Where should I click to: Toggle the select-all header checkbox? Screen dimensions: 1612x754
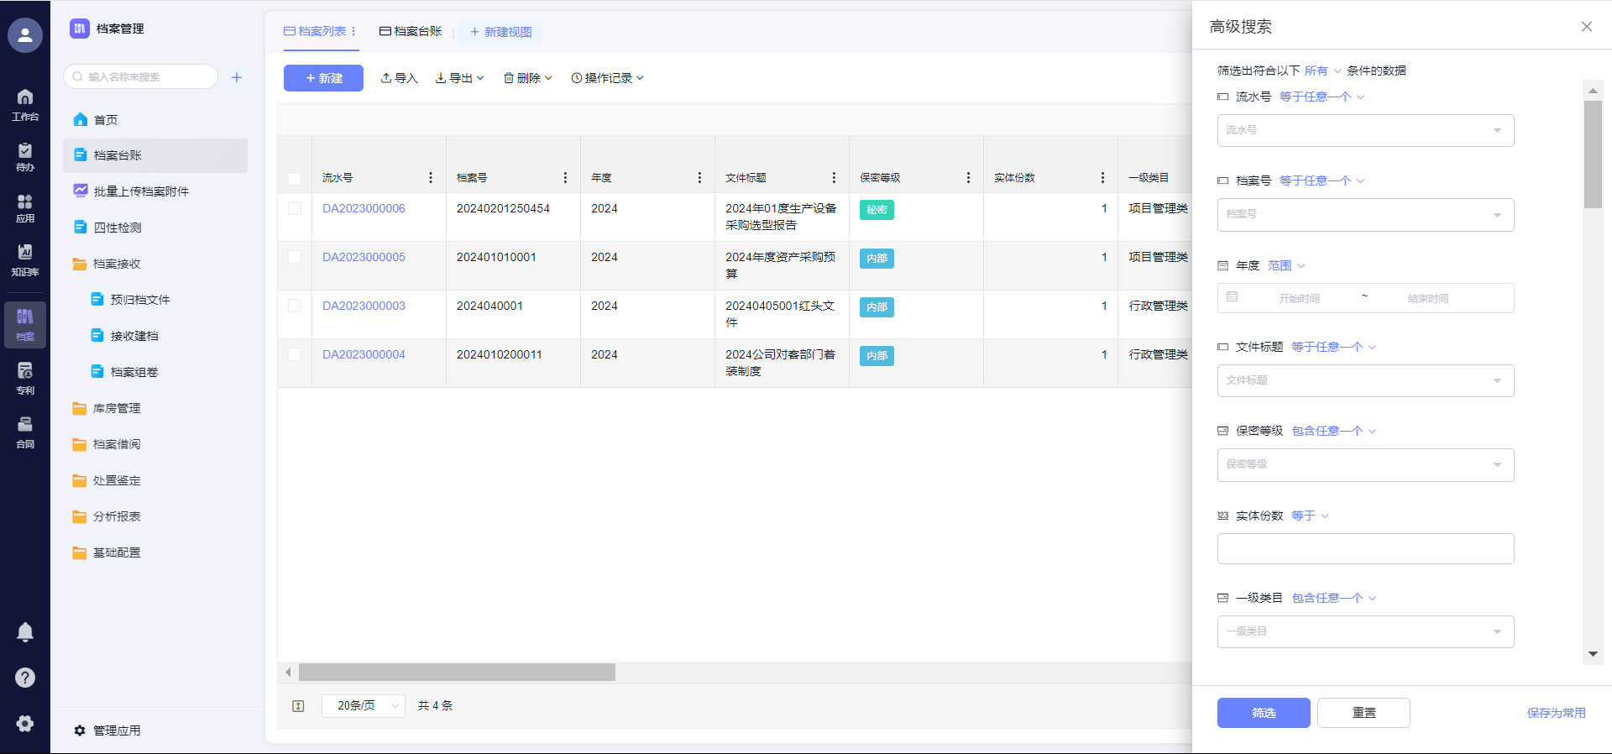coord(295,178)
